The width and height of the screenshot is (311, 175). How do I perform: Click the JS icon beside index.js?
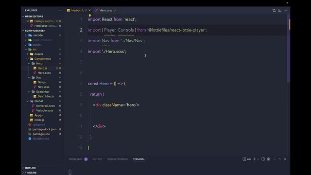point(31,120)
